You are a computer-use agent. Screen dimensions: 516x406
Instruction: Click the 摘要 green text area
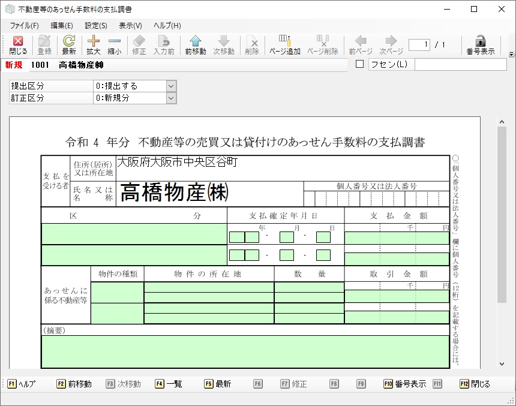click(x=245, y=351)
